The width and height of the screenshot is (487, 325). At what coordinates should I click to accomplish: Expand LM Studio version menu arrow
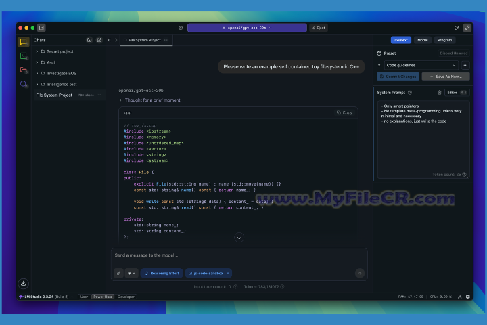tap(72, 297)
